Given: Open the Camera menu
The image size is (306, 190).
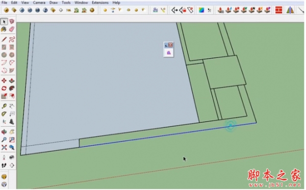Looking at the screenshot, I should (x=39, y=3).
